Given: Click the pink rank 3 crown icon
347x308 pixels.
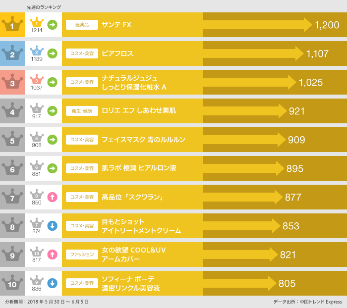Looking at the screenshot, I should click(12, 82).
